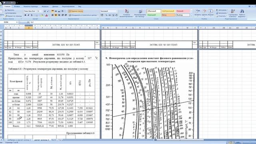Switch to Вставка ribbon tab
The image size is (256, 144).
(17, 6)
